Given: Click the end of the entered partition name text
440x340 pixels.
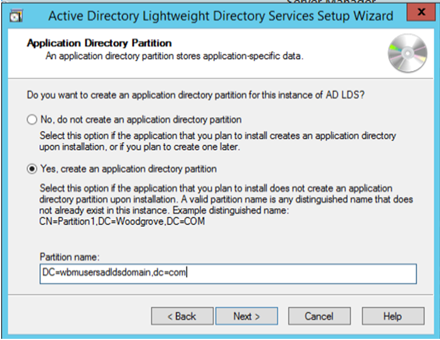Looking at the screenshot, I should [187, 273].
